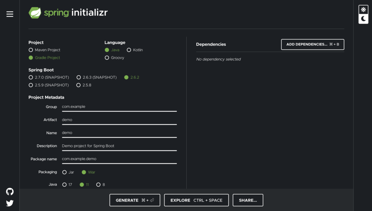Click the Group metadata input field
372x211 pixels.
(x=119, y=107)
